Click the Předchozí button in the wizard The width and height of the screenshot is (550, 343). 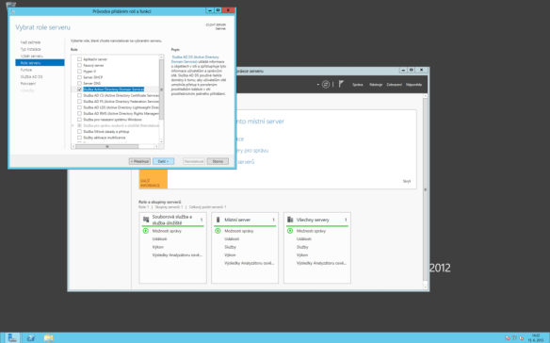tap(139, 161)
